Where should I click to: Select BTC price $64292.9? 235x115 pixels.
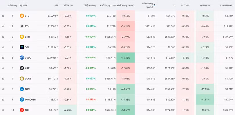pyautogui.click(x=53, y=16)
